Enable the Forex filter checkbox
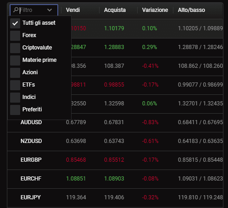The height and width of the screenshot is (208, 228). point(15,36)
